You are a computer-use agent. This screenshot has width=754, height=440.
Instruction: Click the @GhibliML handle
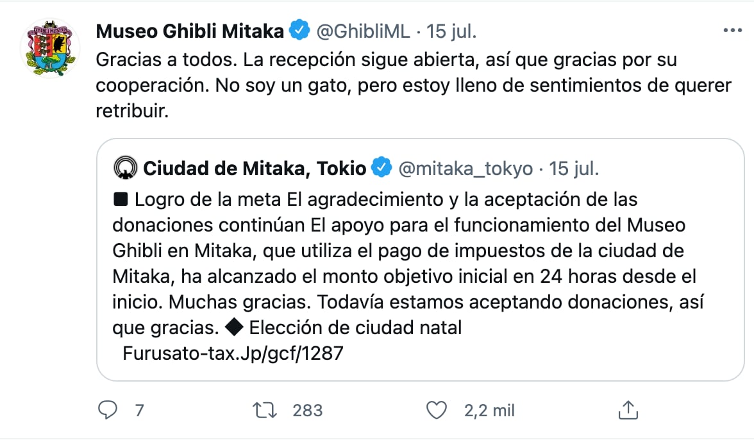click(x=364, y=30)
